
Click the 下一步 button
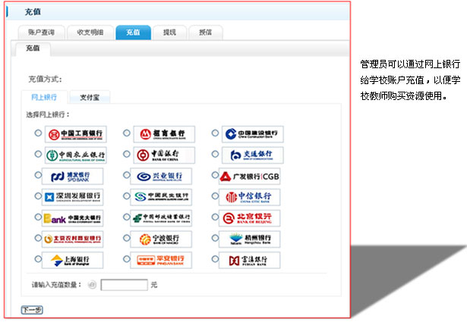pos(32,310)
